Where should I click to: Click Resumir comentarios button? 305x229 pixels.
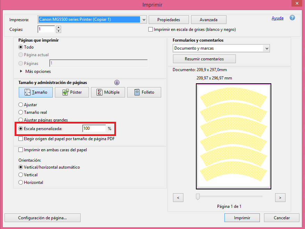pos(204,59)
